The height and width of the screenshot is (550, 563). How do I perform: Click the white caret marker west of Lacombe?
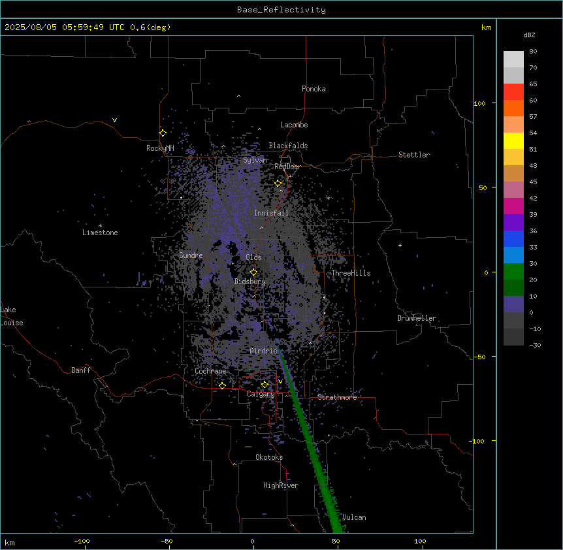259,129
